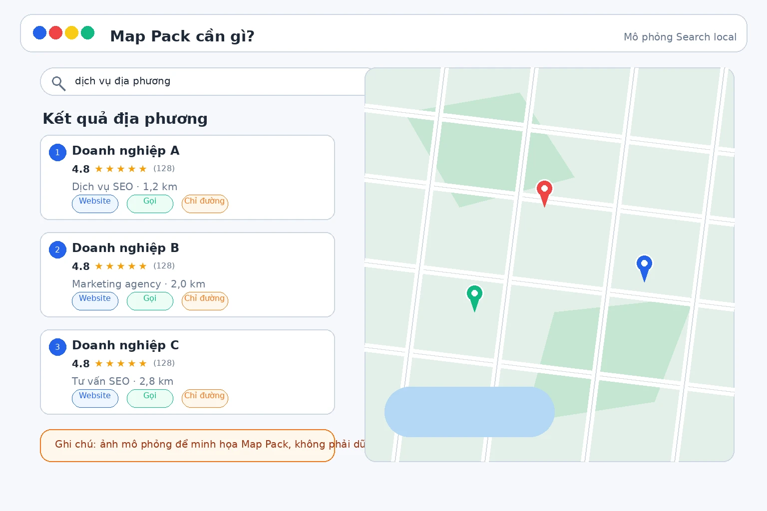Viewport: 767px width, 511px height.
Task: Click the blue lake on the map
Action: click(x=469, y=412)
